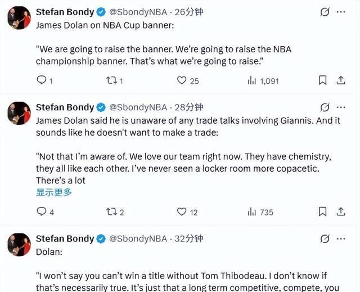Viewport: 360px width, 292px height.
Task: Retweet the NBA Cup banner tweet
Action: (111, 80)
